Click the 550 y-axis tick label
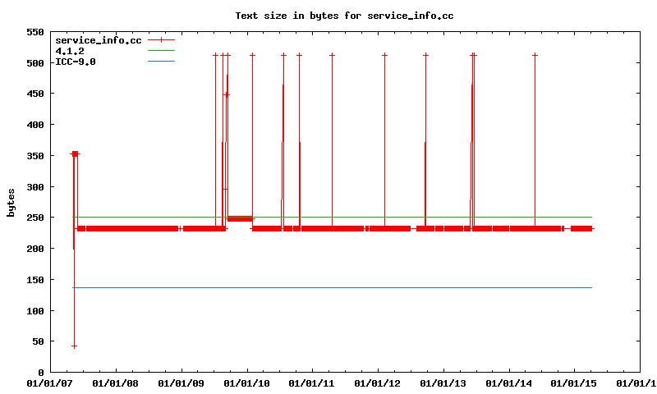The image size is (657, 394). pos(35,32)
